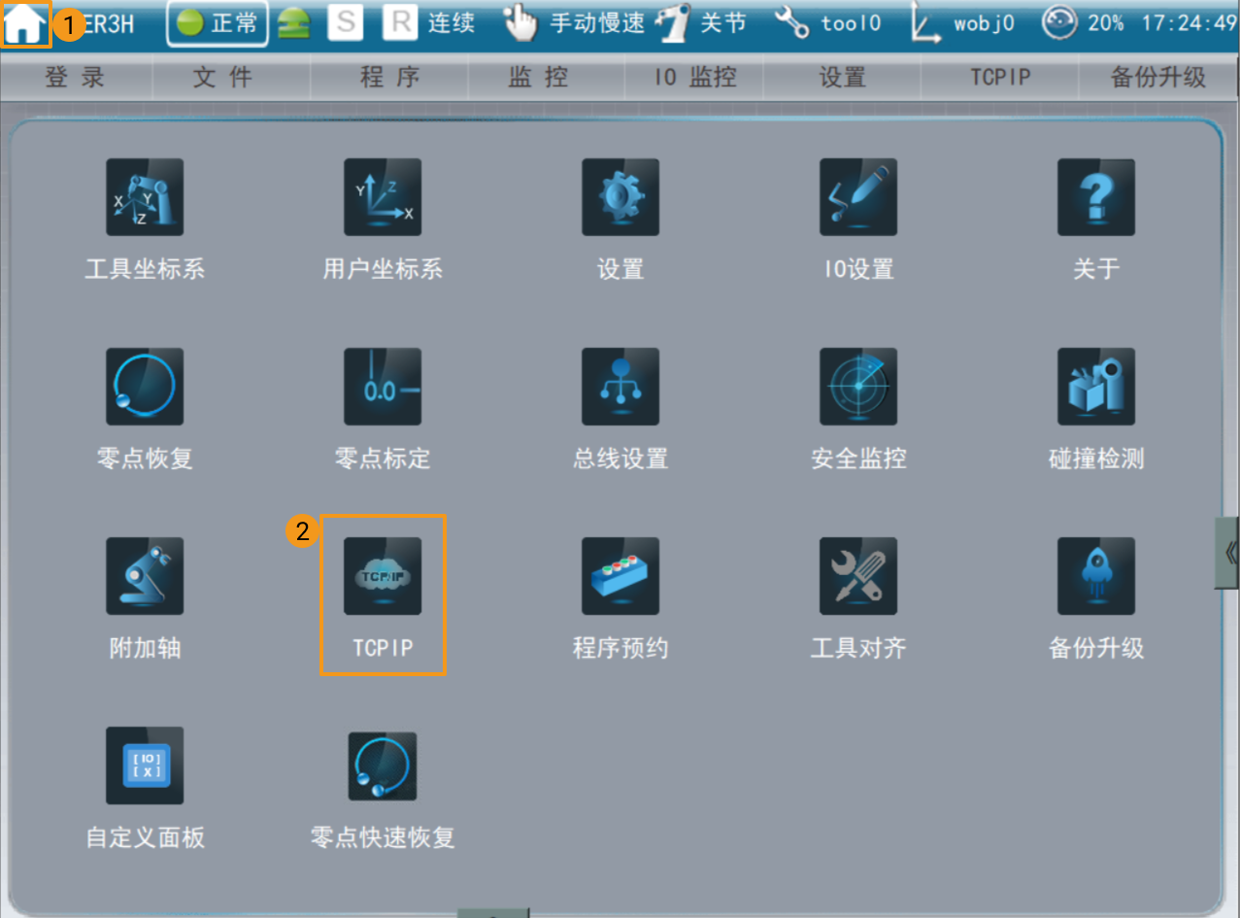Click the 20% speed indicator
The height and width of the screenshot is (918, 1240).
[x=1085, y=23]
